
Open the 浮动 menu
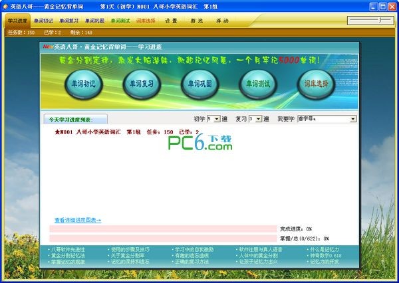pyautogui.click(x=222, y=21)
